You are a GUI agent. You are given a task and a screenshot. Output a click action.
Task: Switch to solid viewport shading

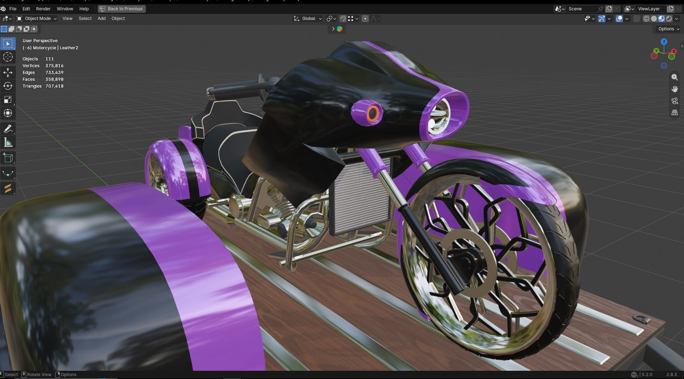pyautogui.click(x=654, y=19)
